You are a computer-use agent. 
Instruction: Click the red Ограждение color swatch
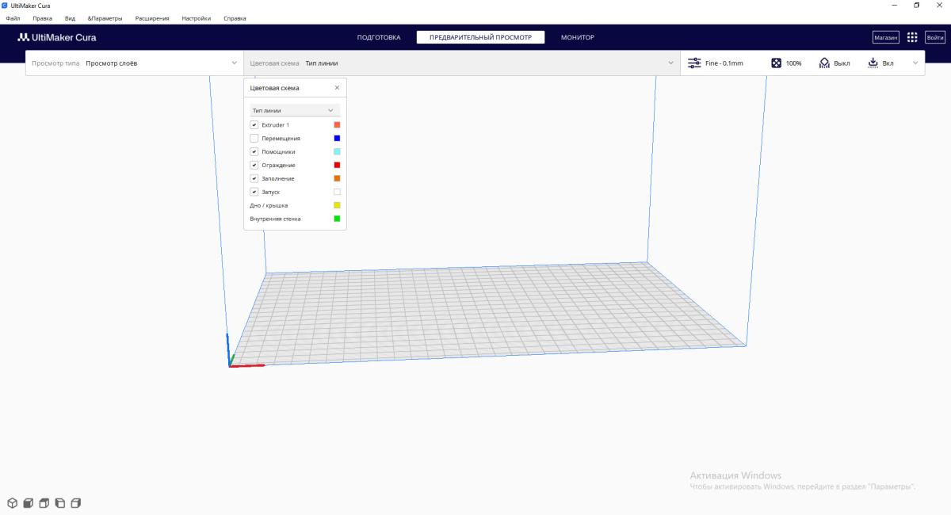337,165
